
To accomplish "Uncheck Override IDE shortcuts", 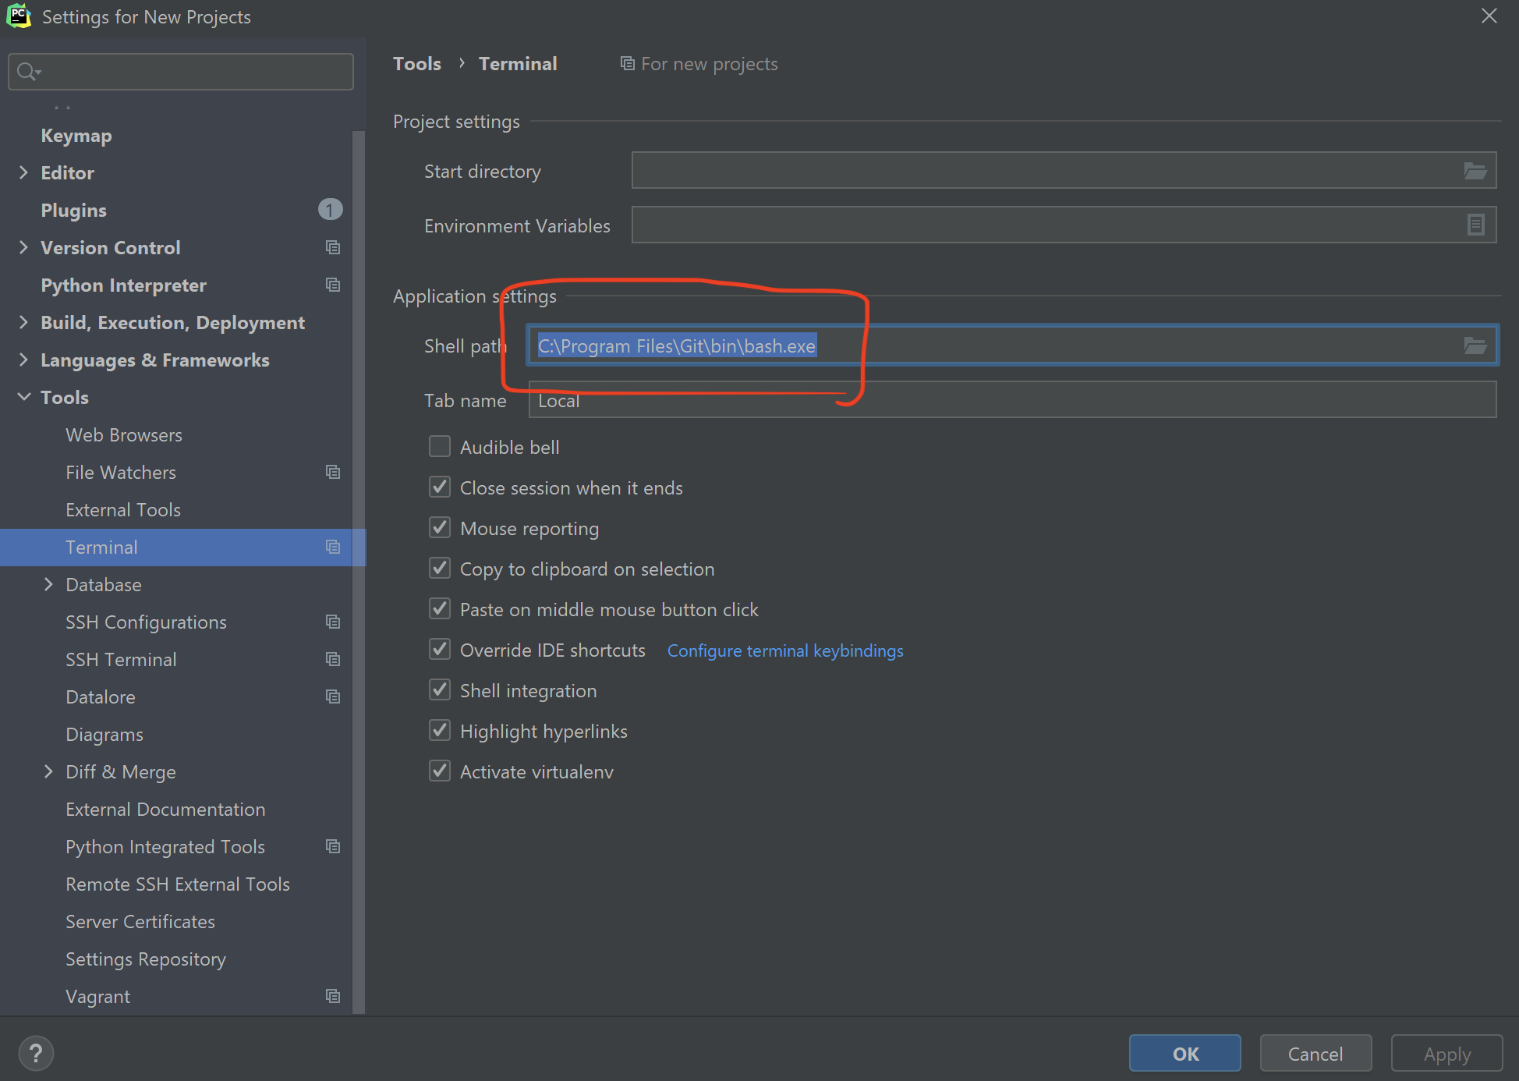I will coord(440,649).
